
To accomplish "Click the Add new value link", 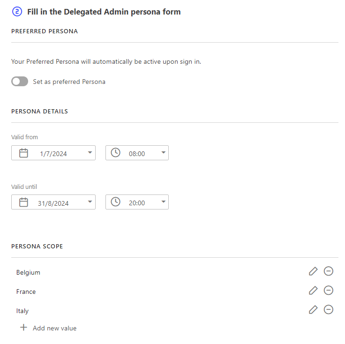I will pos(54,328).
